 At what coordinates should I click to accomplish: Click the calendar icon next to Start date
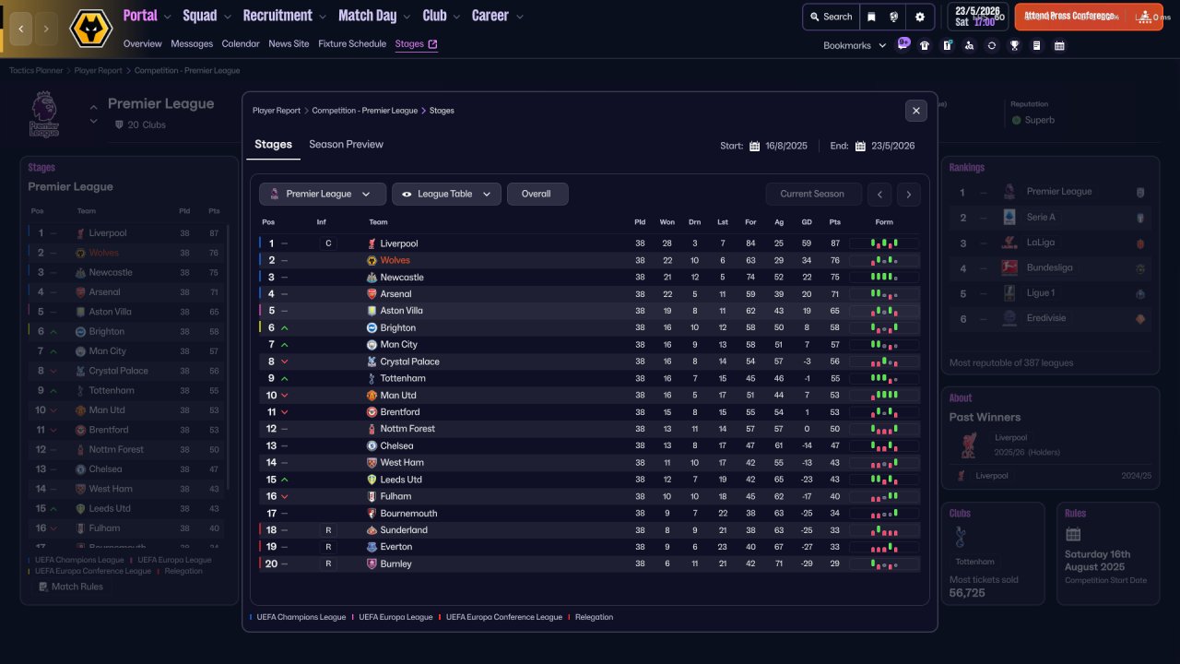point(754,146)
